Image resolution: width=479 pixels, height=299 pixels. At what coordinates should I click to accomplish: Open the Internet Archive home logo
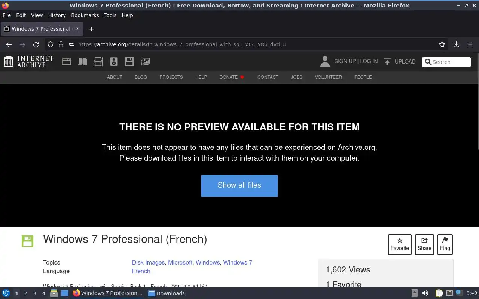tap(28, 62)
